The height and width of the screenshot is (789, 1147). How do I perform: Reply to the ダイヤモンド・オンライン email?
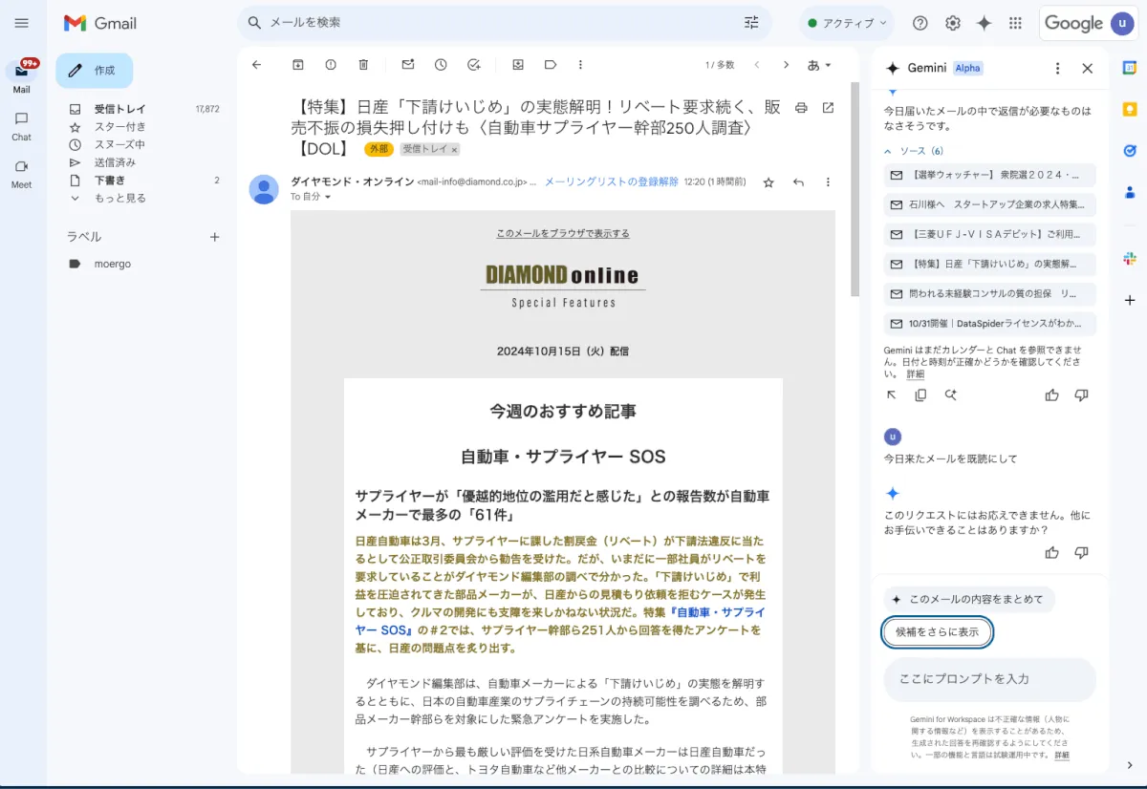pyautogui.click(x=798, y=182)
